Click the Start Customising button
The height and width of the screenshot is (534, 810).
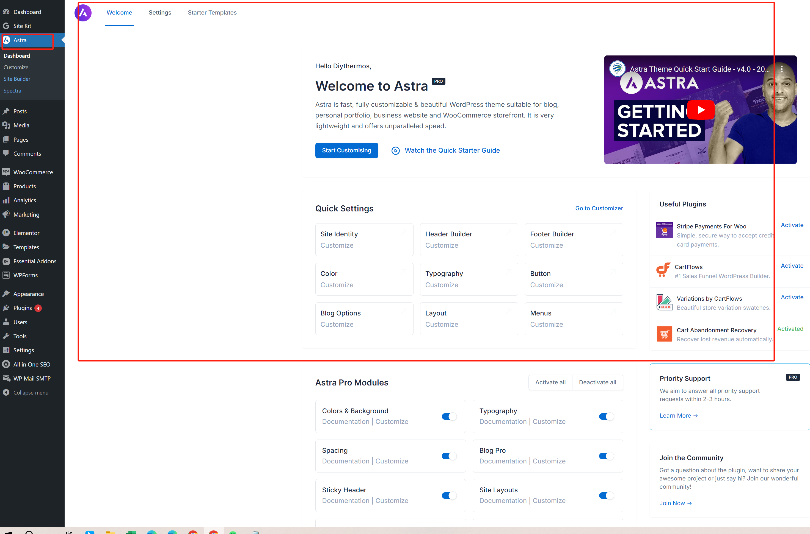(346, 150)
